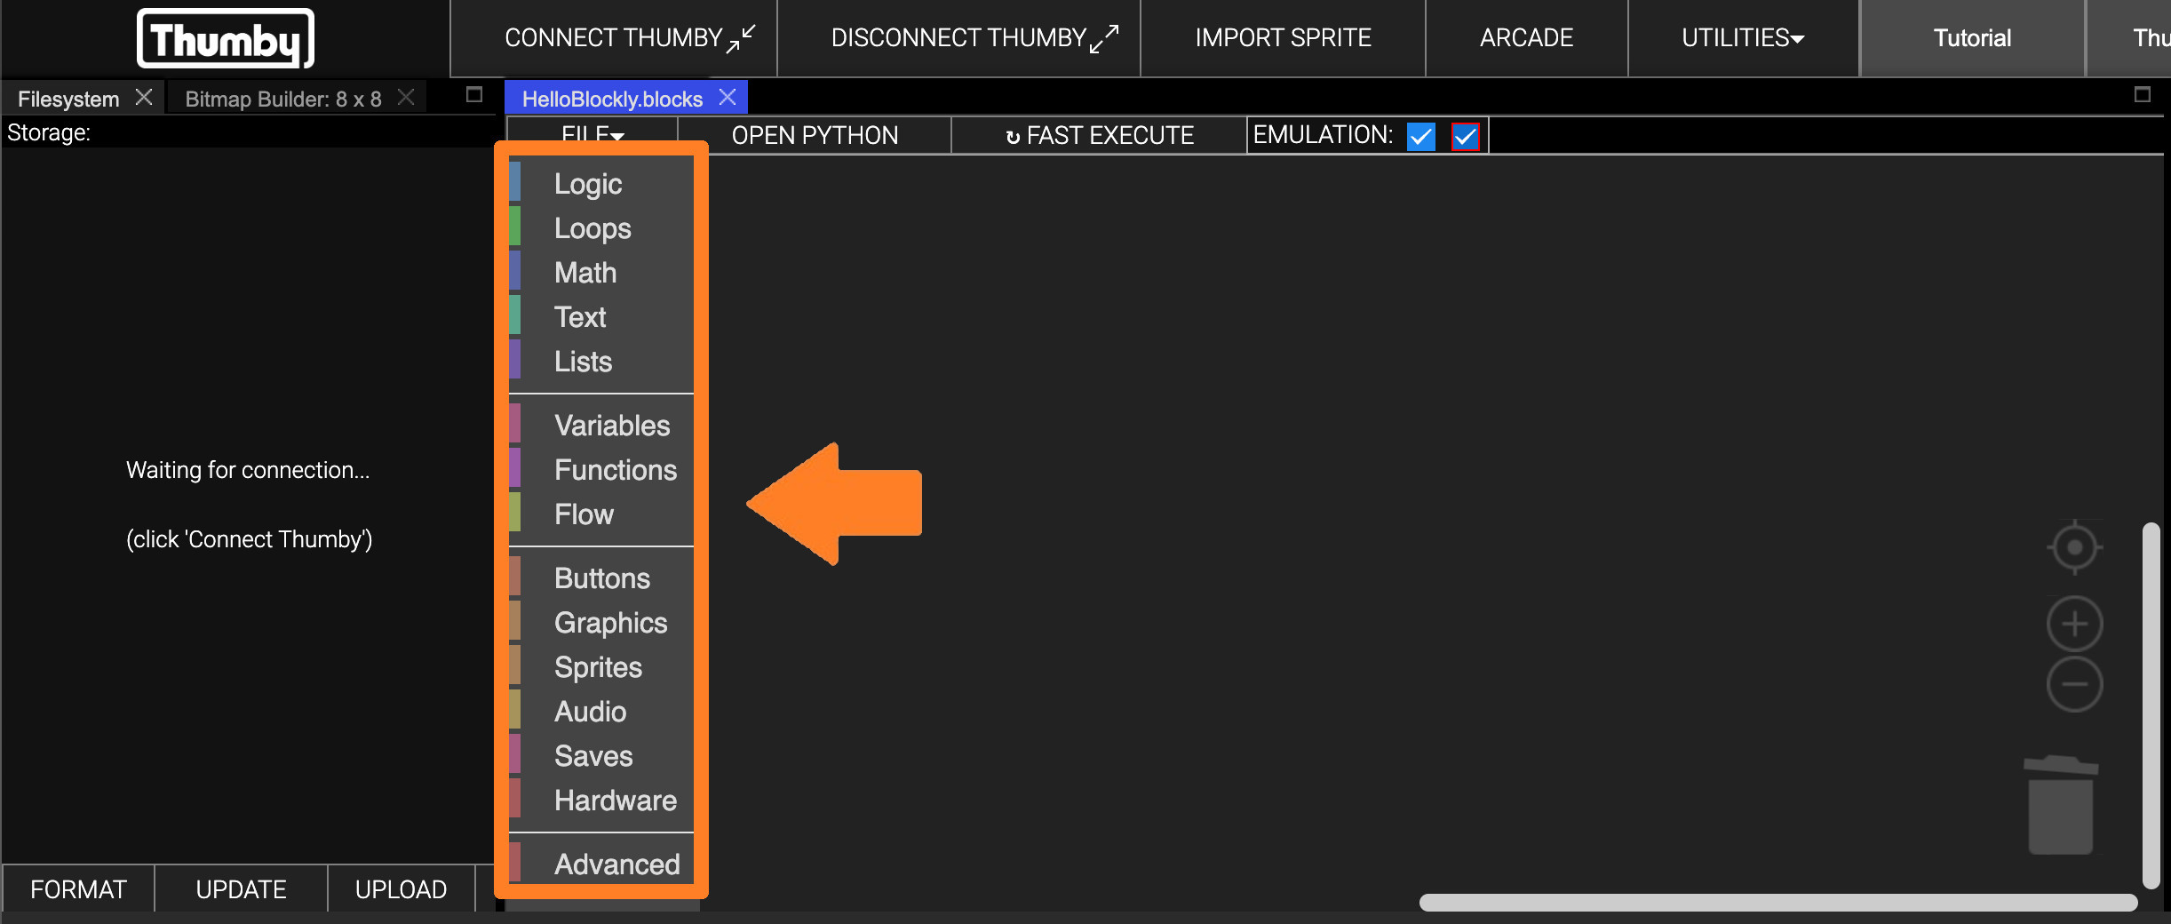Toggle the blue emulation checkbox

1421,137
